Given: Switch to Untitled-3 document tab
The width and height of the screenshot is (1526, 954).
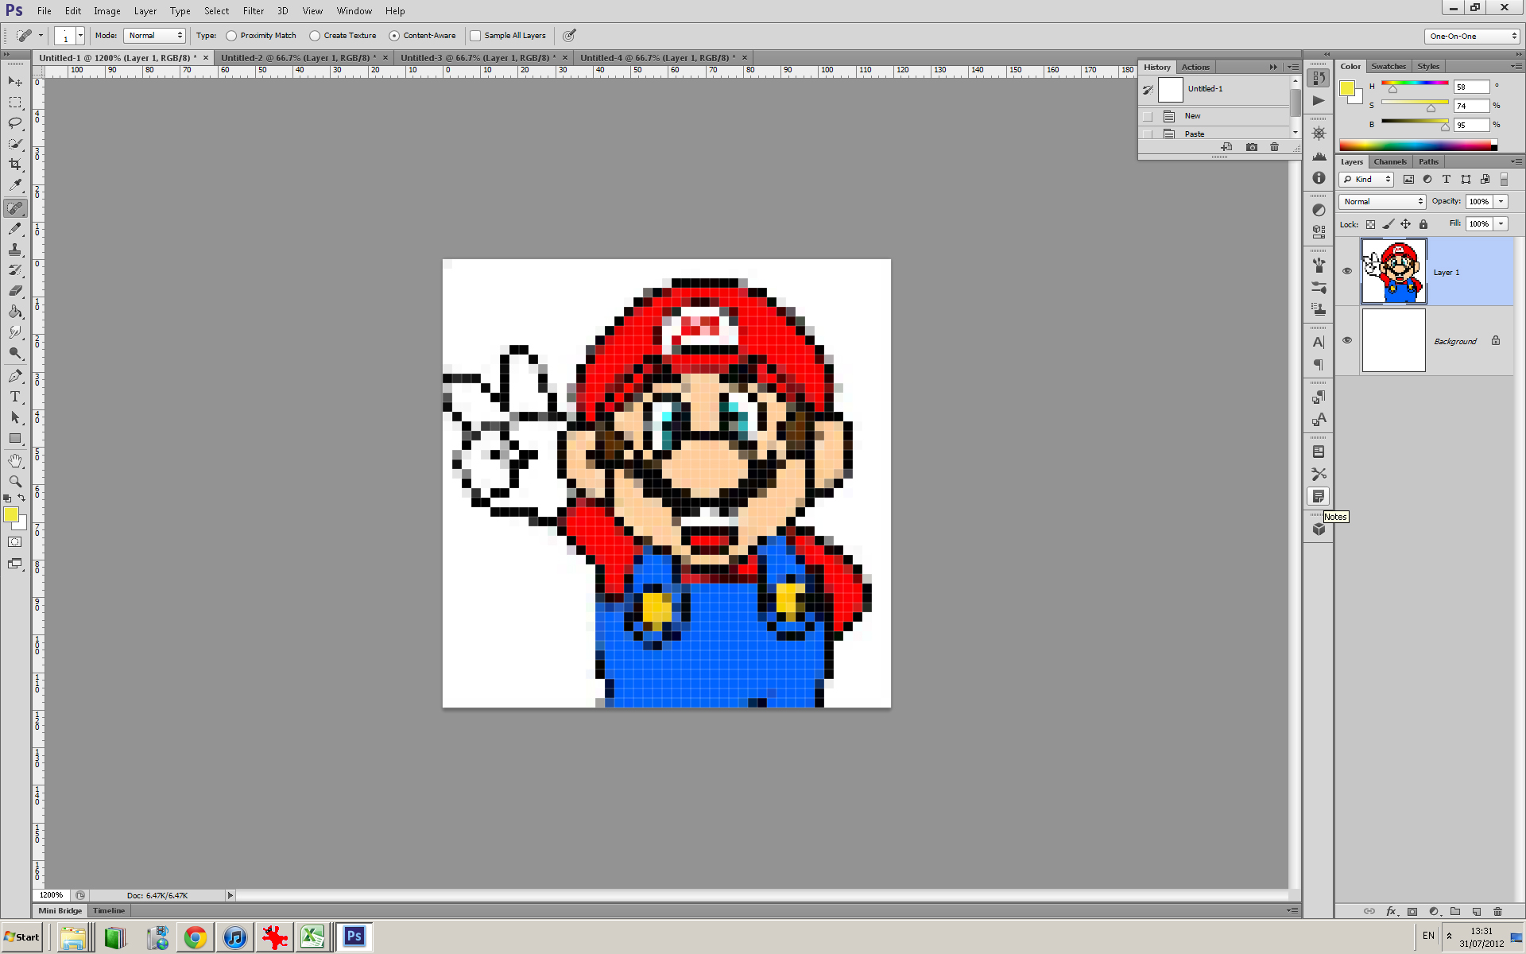Looking at the screenshot, I should pos(478,58).
